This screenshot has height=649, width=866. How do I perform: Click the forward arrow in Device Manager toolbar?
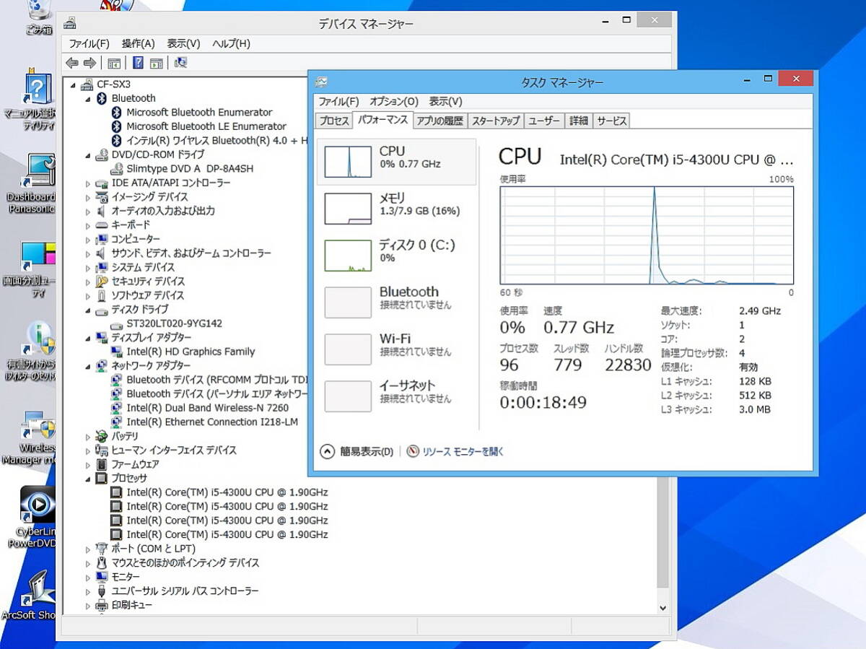[x=89, y=63]
